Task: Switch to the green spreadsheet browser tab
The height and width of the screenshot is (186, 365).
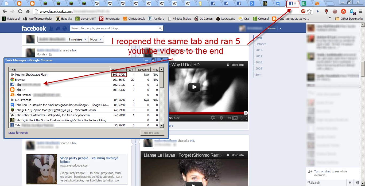Action: tap(304, 3)
